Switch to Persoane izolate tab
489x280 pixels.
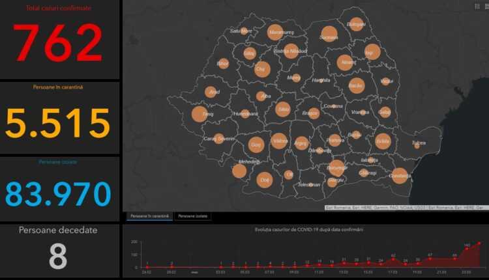click(193, 216)
